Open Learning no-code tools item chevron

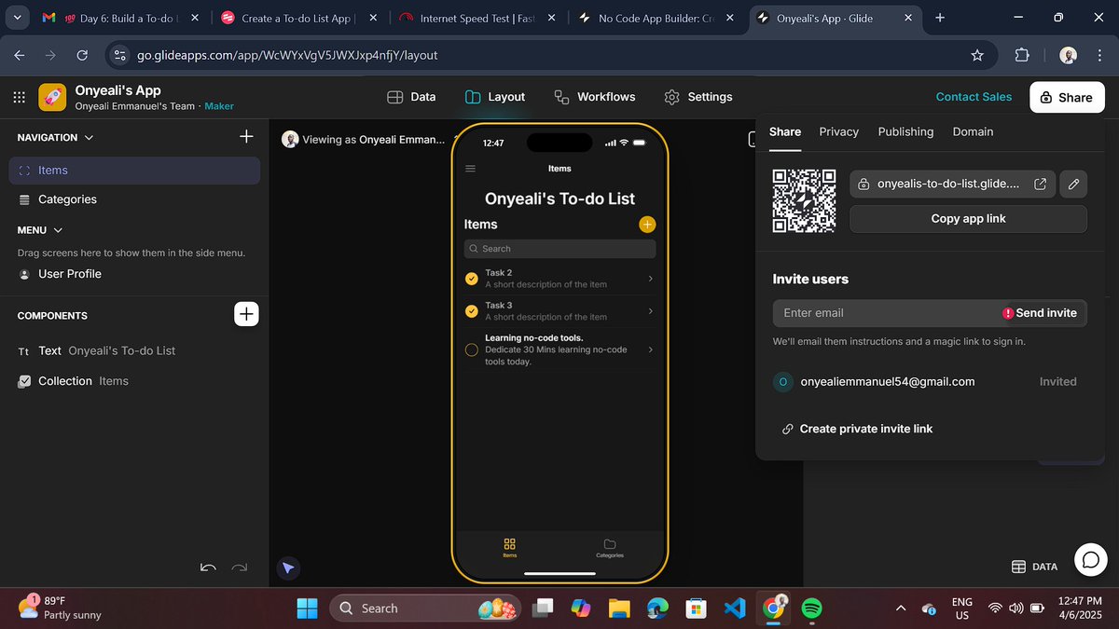pos(650,349)
